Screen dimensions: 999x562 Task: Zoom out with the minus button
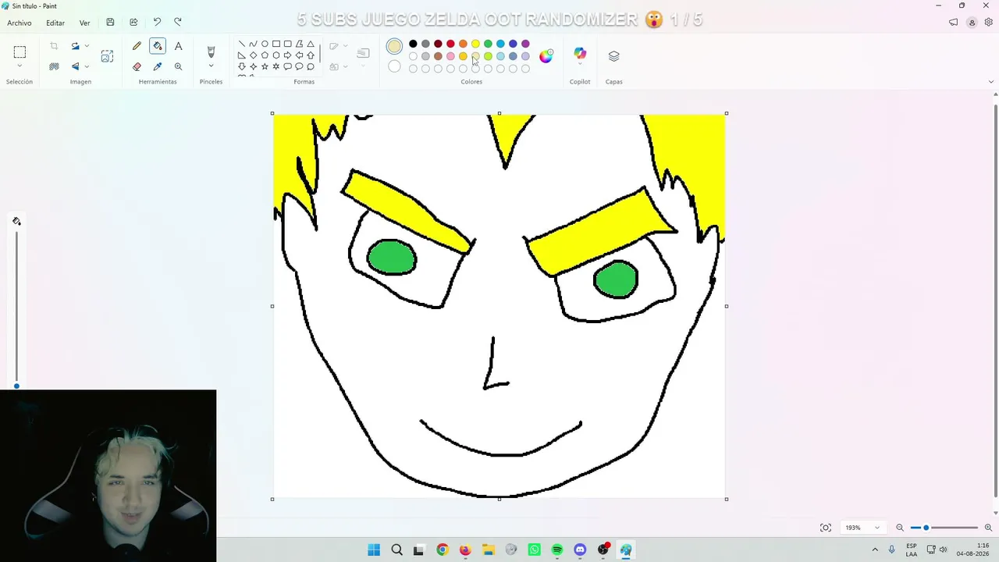pyautogui.click(x=900, y=528)
